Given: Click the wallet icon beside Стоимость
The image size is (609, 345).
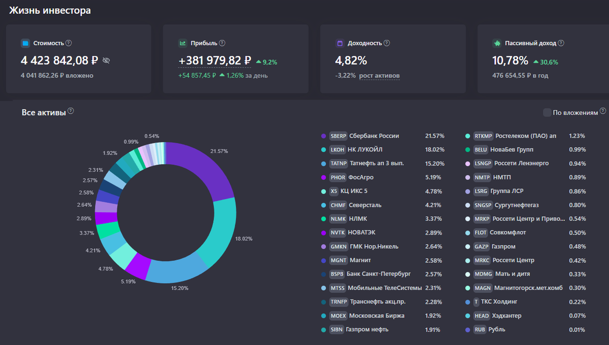Looking at the screenshot, I should pyautogui.click(x=25, y=43).
